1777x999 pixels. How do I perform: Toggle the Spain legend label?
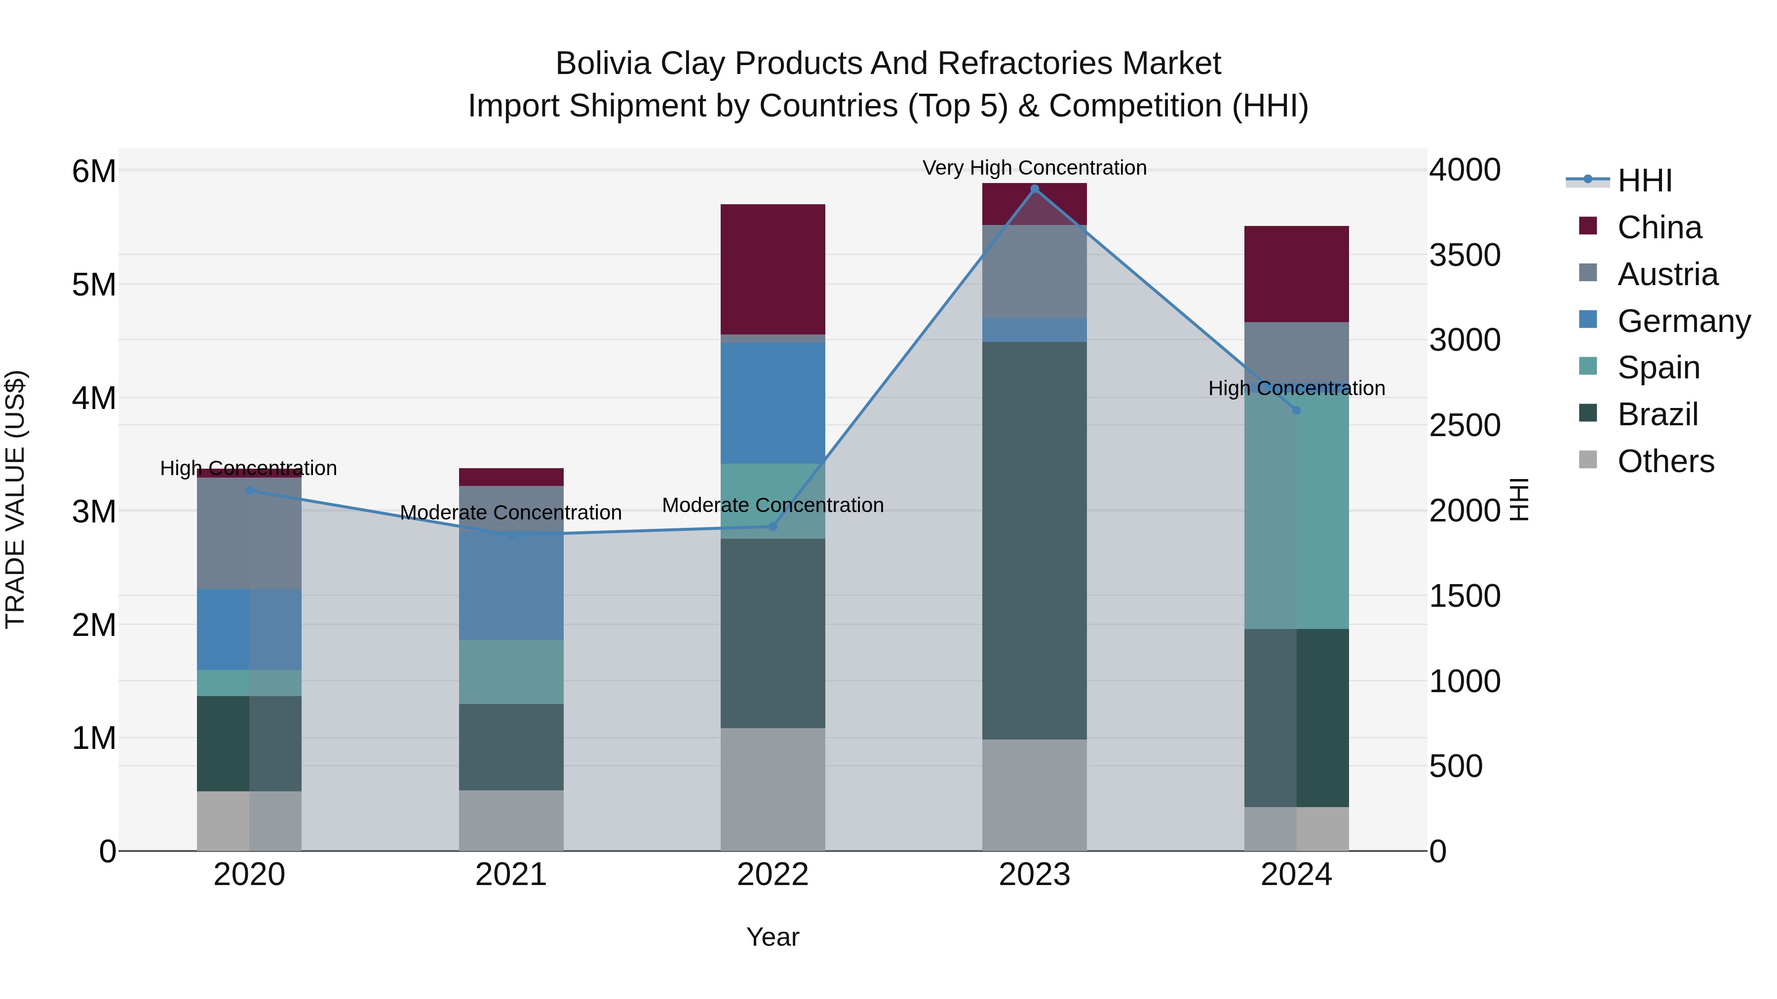point(1659,367)
